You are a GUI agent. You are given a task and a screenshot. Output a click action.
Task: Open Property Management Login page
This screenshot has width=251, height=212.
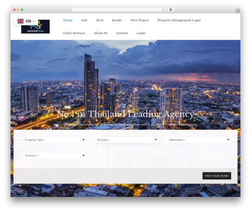click(179, 20)
